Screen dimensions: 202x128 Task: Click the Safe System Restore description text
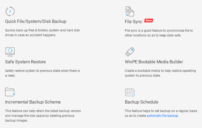(42, 73)
